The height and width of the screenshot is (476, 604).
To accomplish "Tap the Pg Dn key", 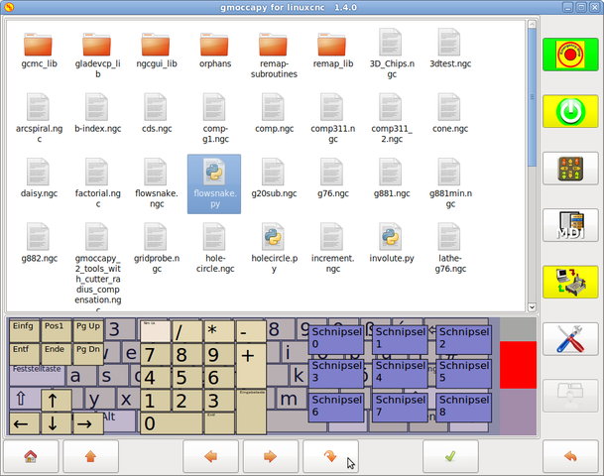I will pyautogui.click(x=88, y=354).
